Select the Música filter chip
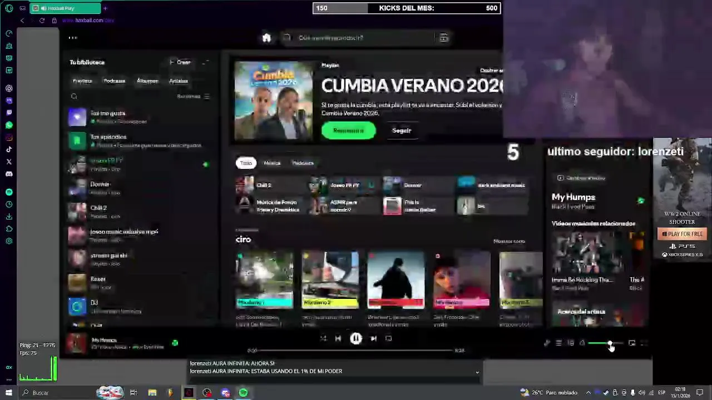 [x=272, y=163]
